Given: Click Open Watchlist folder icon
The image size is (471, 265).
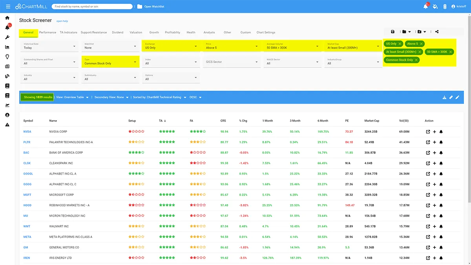Looking at the screenshot, I should (139, 6).
